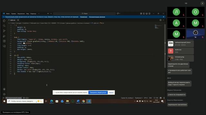Click the remote window indicator in the status bar

(4, 98)
